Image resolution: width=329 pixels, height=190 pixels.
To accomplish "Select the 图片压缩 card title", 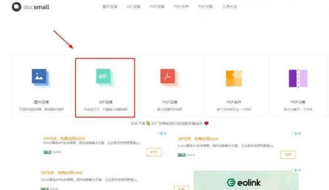I will coord(42,102).
